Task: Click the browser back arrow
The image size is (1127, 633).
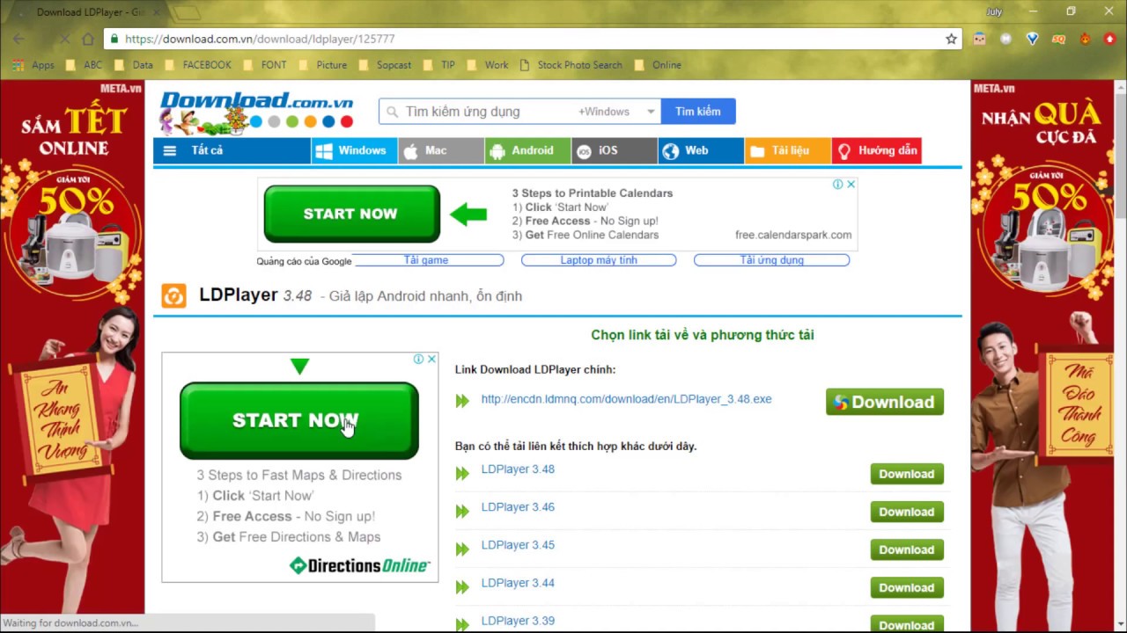Action: (18, 39)
